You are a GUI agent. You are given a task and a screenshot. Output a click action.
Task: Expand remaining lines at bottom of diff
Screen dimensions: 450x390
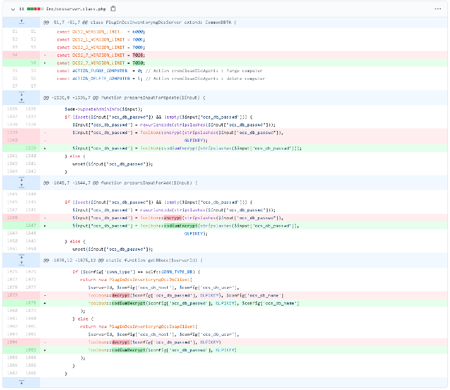point(21,382)
